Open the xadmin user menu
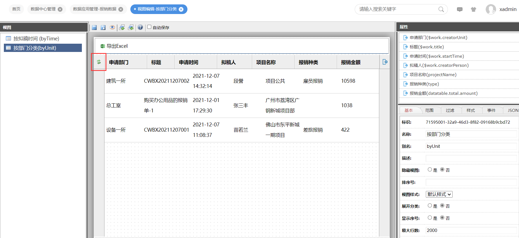 pyautogui.click(x=501, y=9)
